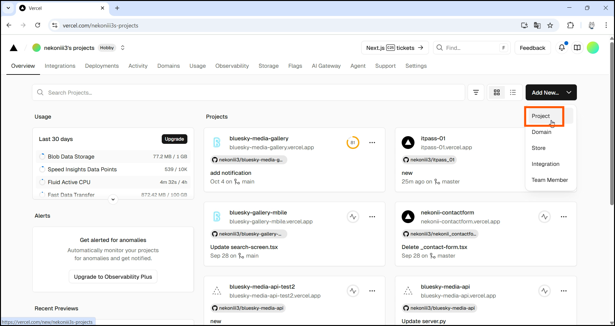This screenshot has height=326, width=615.
Task: Open activity icon for nekonii-contactform
Action: coord(545,217)
